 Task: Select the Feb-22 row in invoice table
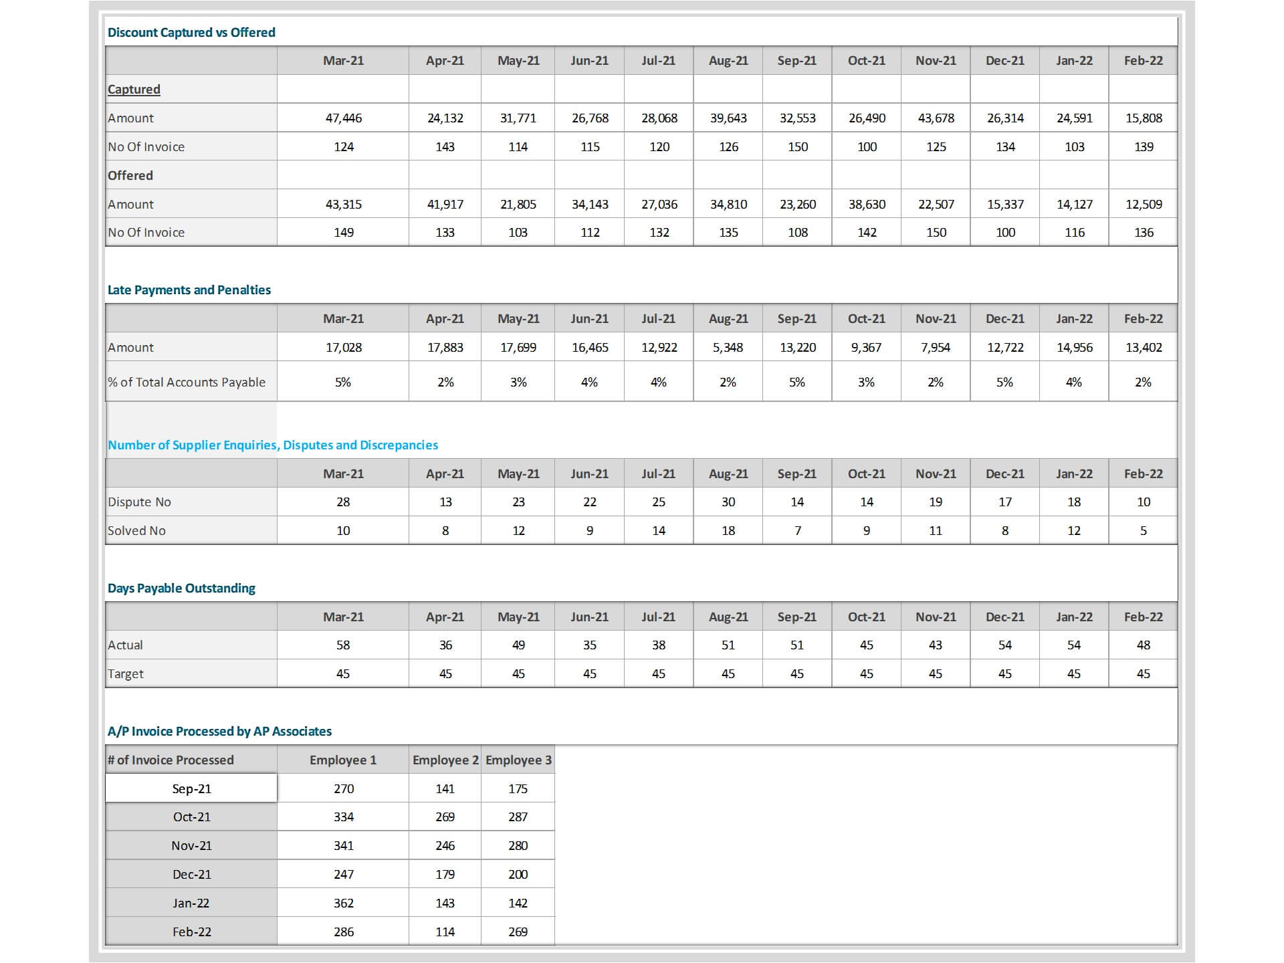coord(191,932)
